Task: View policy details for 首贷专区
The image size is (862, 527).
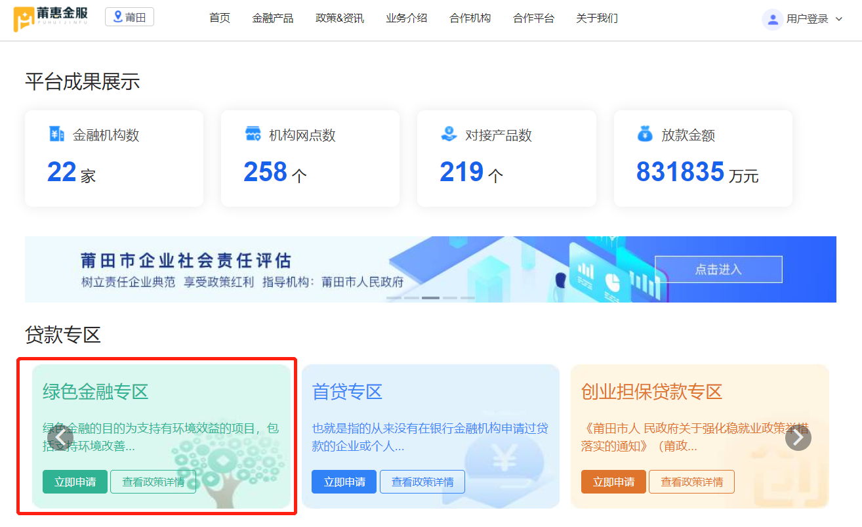Action: click(422, 482)
